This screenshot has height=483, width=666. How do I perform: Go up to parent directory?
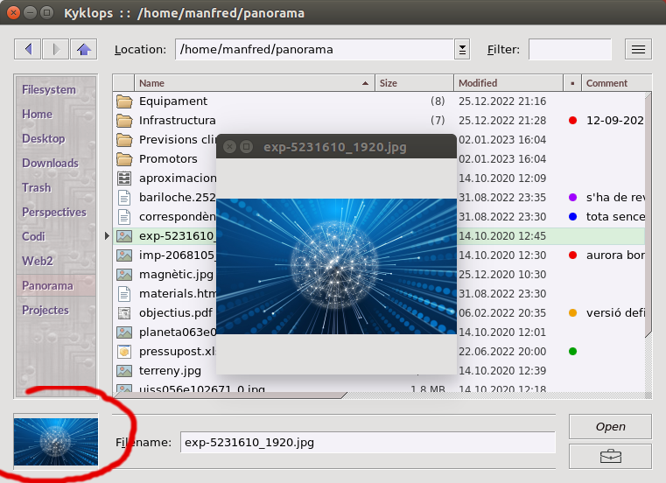[84, 50]
